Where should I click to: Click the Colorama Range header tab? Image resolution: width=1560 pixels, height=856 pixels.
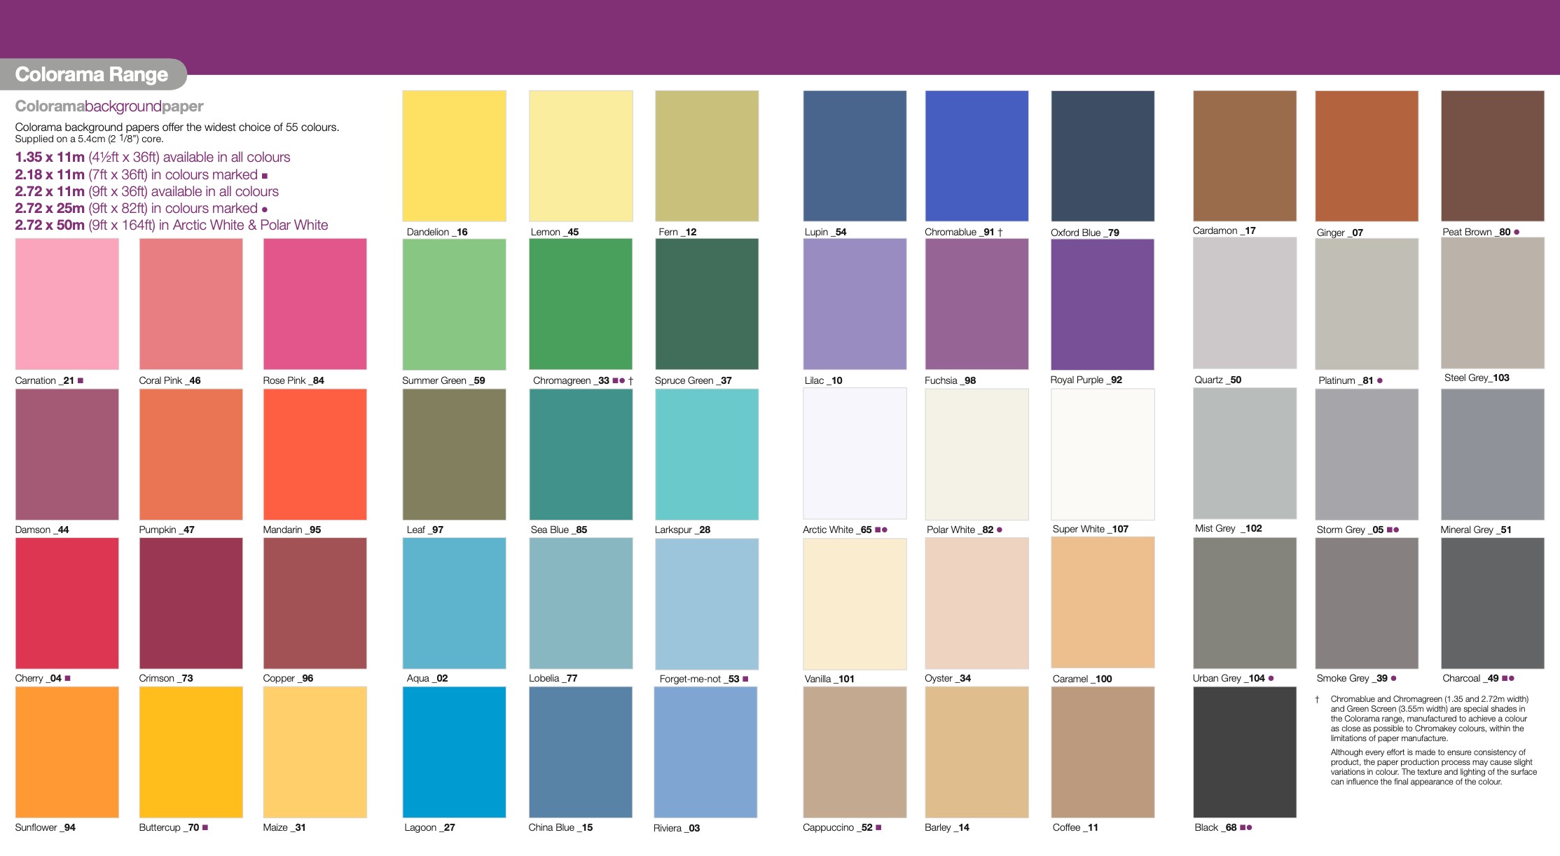click(92, 74)
